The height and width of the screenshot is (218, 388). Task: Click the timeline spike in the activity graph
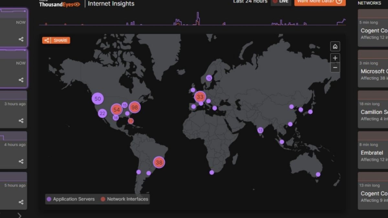(197, 16)
